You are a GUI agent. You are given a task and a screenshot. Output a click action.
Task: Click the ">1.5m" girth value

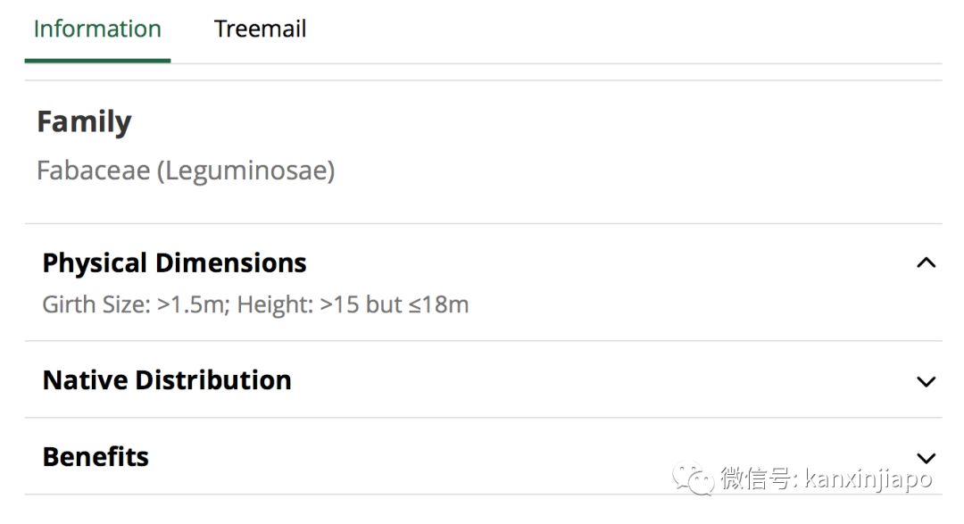[193, 304]
